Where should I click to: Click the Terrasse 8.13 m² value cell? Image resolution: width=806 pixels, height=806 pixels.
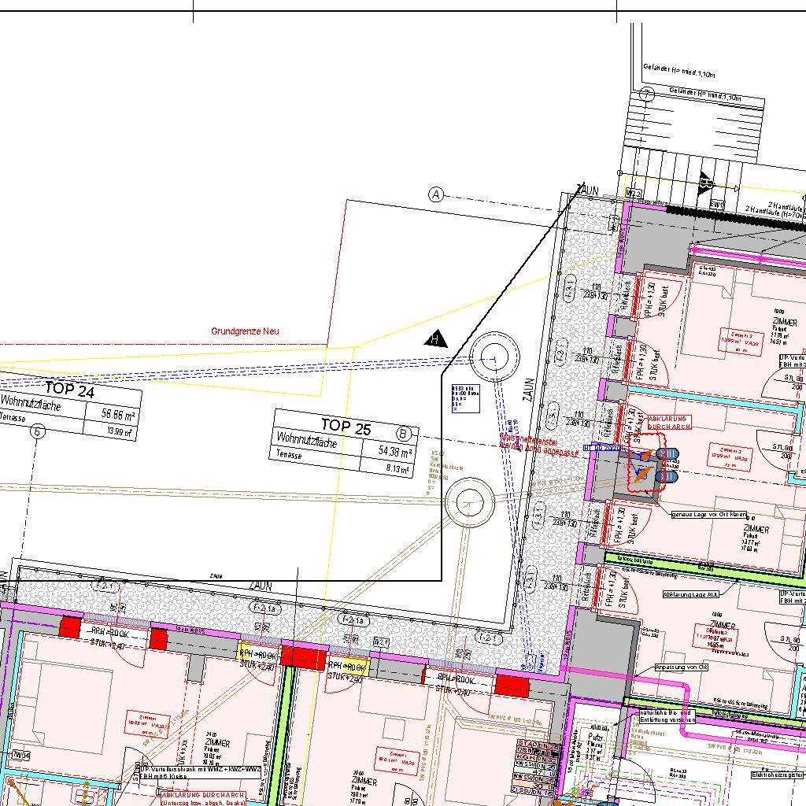394,469
